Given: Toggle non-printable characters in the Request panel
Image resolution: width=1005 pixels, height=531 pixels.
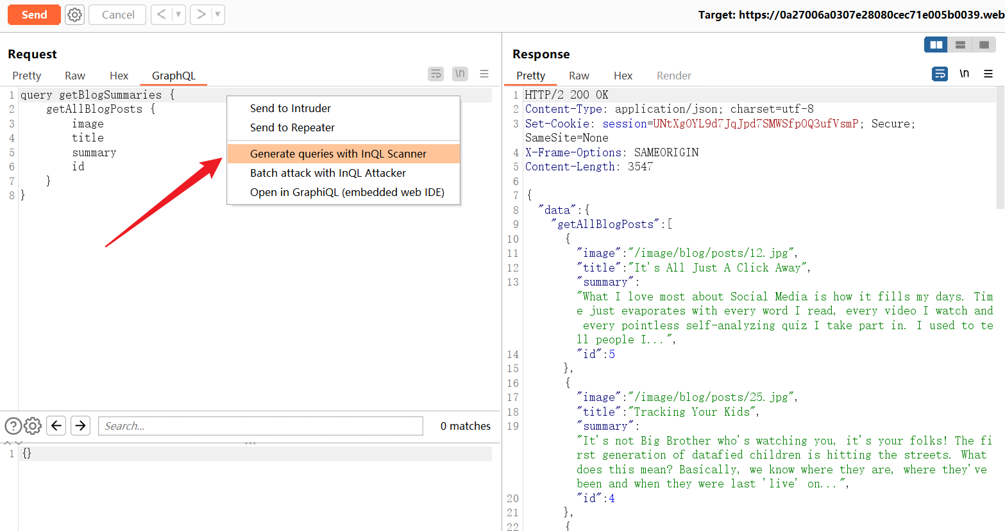Looking at the screenshot, I should 460,74.
